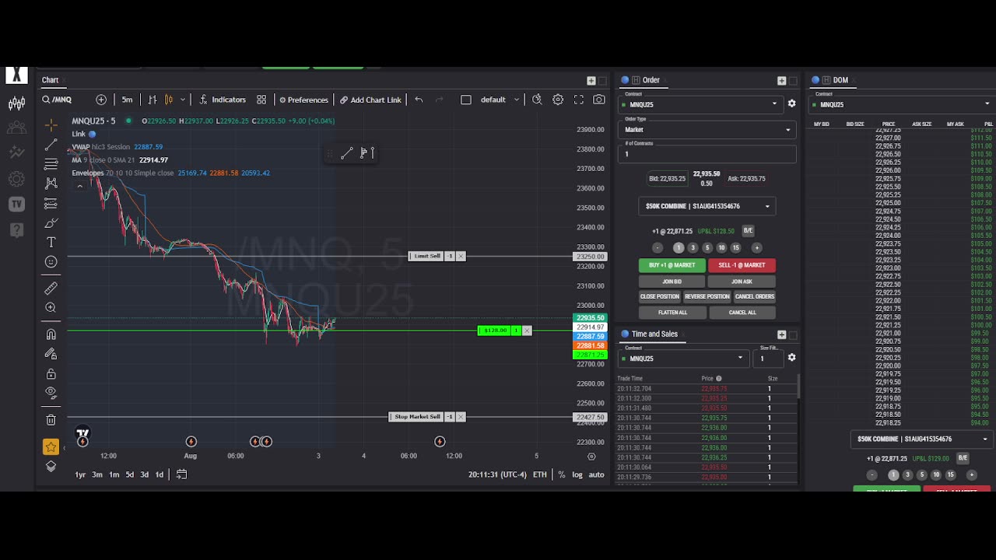This screenshot has height=560, width=996.
Task: Click the CLOSE POSITION button
Action: (x=659, y=296)
